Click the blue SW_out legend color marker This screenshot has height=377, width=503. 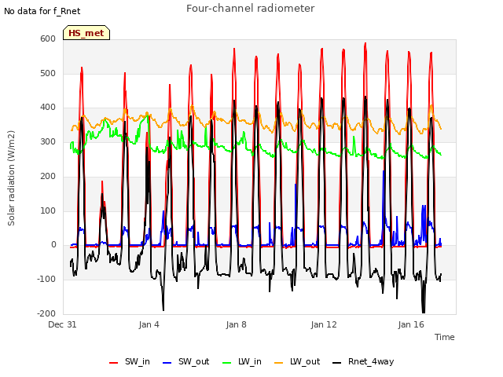point(167,363)
